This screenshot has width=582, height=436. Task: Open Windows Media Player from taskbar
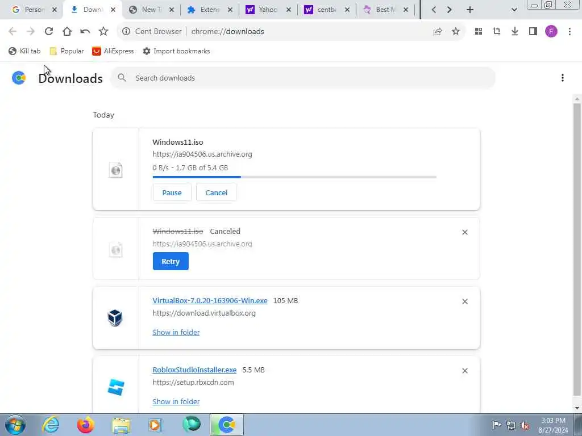(156, 425)
